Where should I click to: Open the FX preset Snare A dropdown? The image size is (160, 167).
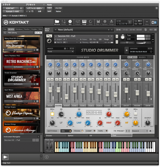click(140, 131)
